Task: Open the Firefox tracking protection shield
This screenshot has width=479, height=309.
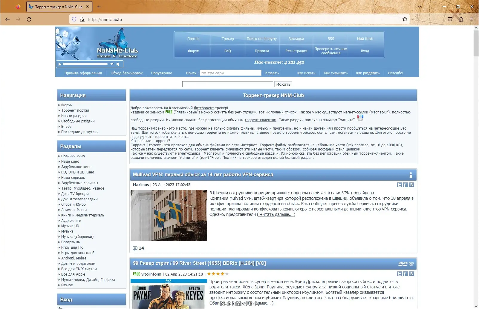Action: pyautogui.click(x=74, y=19)
